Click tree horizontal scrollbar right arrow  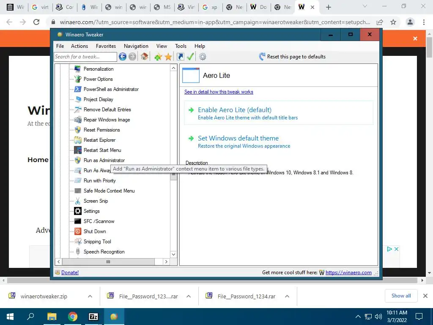pyautogui.click(x=166, y=262)
